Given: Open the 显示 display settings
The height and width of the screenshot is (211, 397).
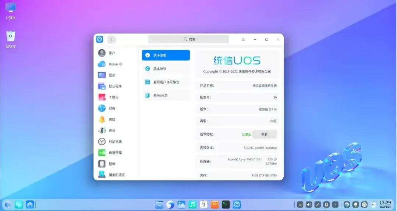Looking at the screenshot, I should pyautogui.click(x=107, y=75).
